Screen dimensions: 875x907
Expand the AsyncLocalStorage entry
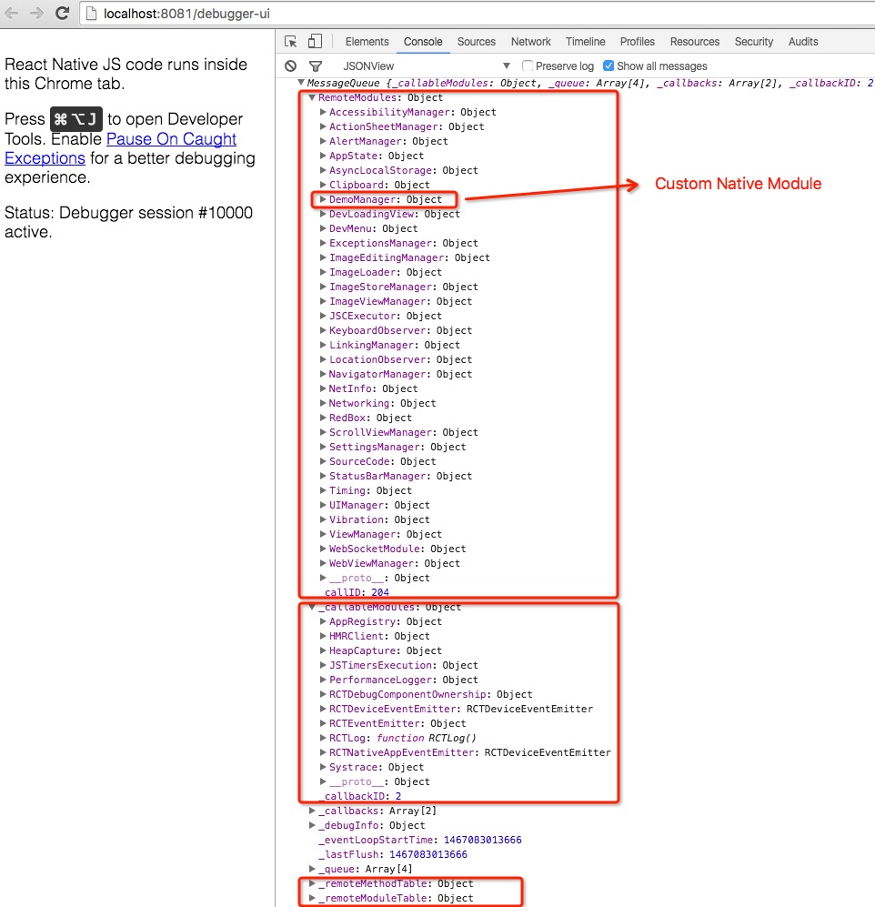[x=323, y=171]
